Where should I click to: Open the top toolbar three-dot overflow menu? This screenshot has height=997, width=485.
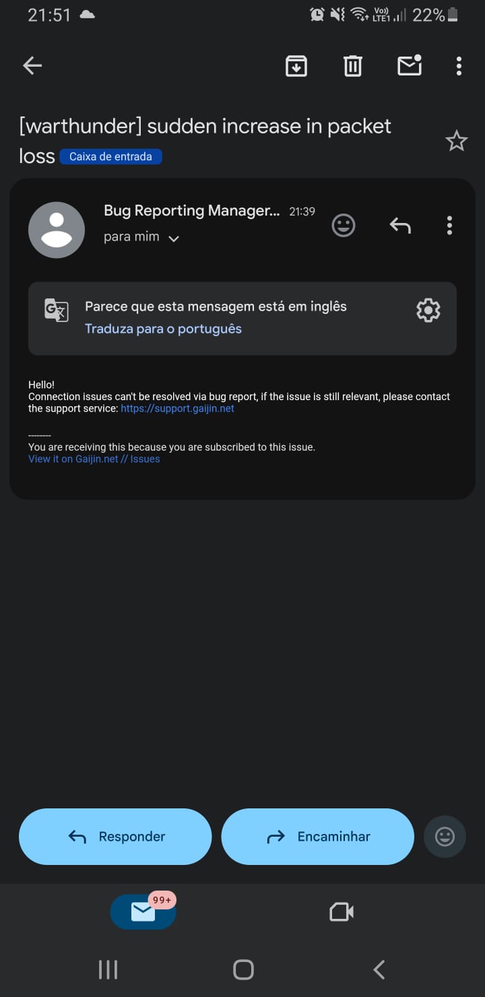pyautogui.click(x=459, y=65)
